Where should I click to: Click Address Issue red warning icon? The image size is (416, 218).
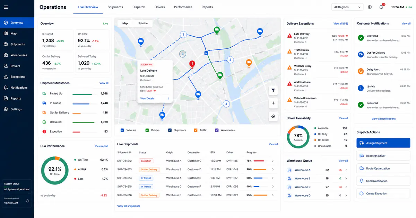pos(289,84)
